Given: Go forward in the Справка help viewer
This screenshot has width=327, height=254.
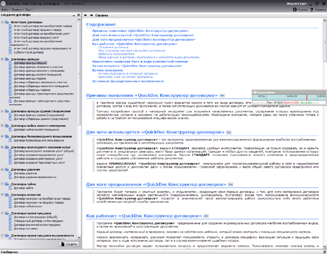Looking at the screenshot, I should click(x=92, y=15).
